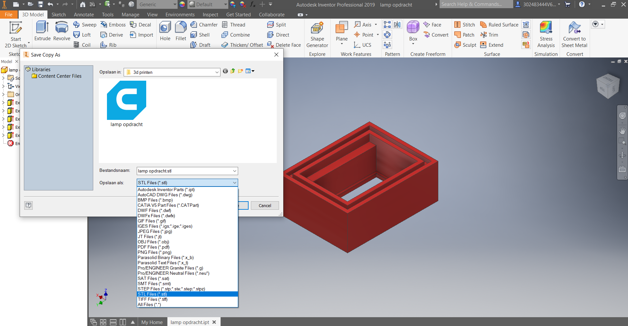Switch to the My Home tab
Screen dimensions: 628x326
[152, 322]
